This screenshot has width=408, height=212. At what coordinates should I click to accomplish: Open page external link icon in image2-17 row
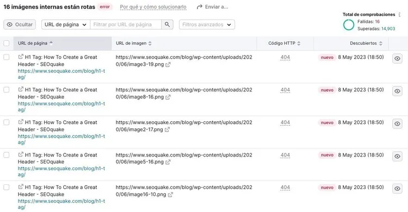pos(21,122)
